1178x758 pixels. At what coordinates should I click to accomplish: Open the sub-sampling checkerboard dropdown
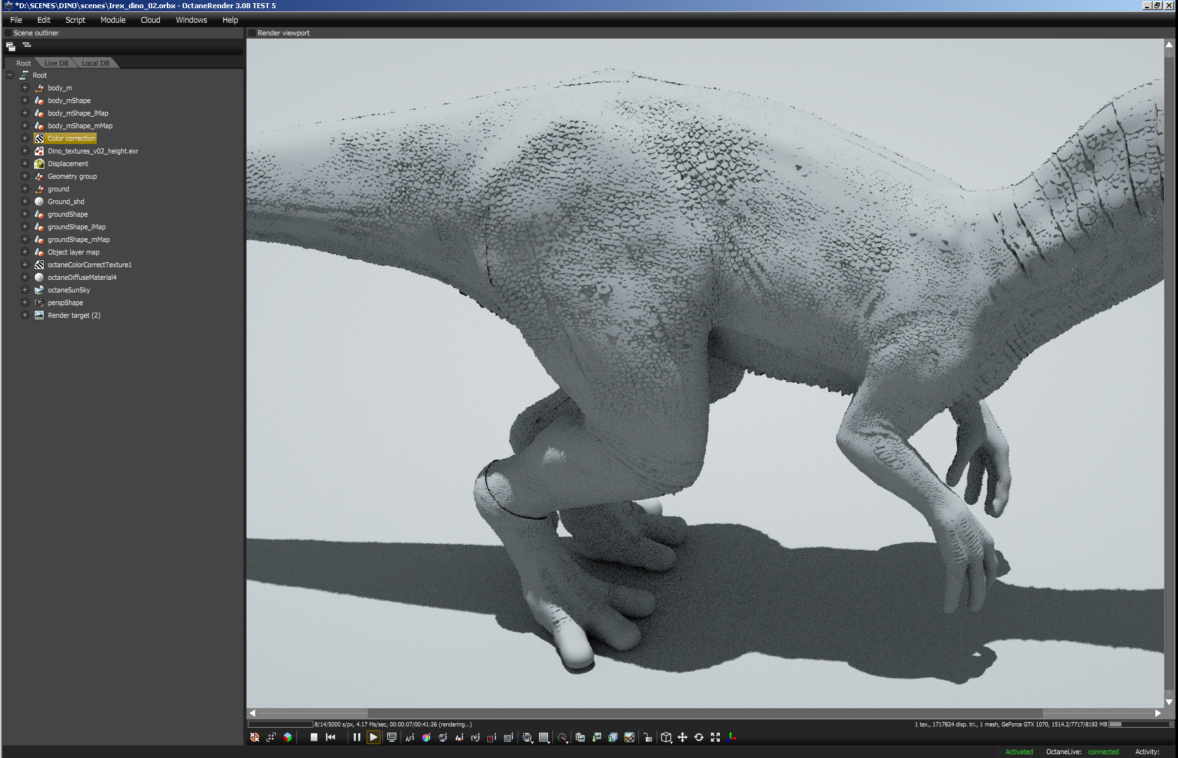point(544,737)
